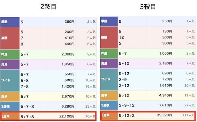Click the 200円 payout value
This screenshot has width=197, height=122.
[x=70, y=32]
